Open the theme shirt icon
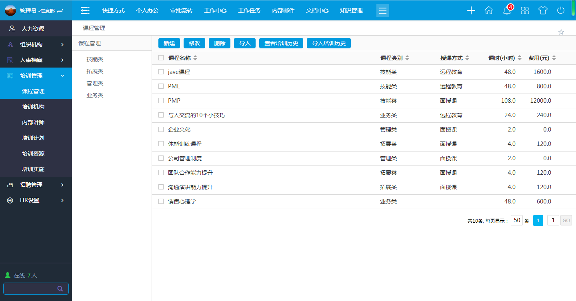Screen dimensions: 576x301 [543, 11]
